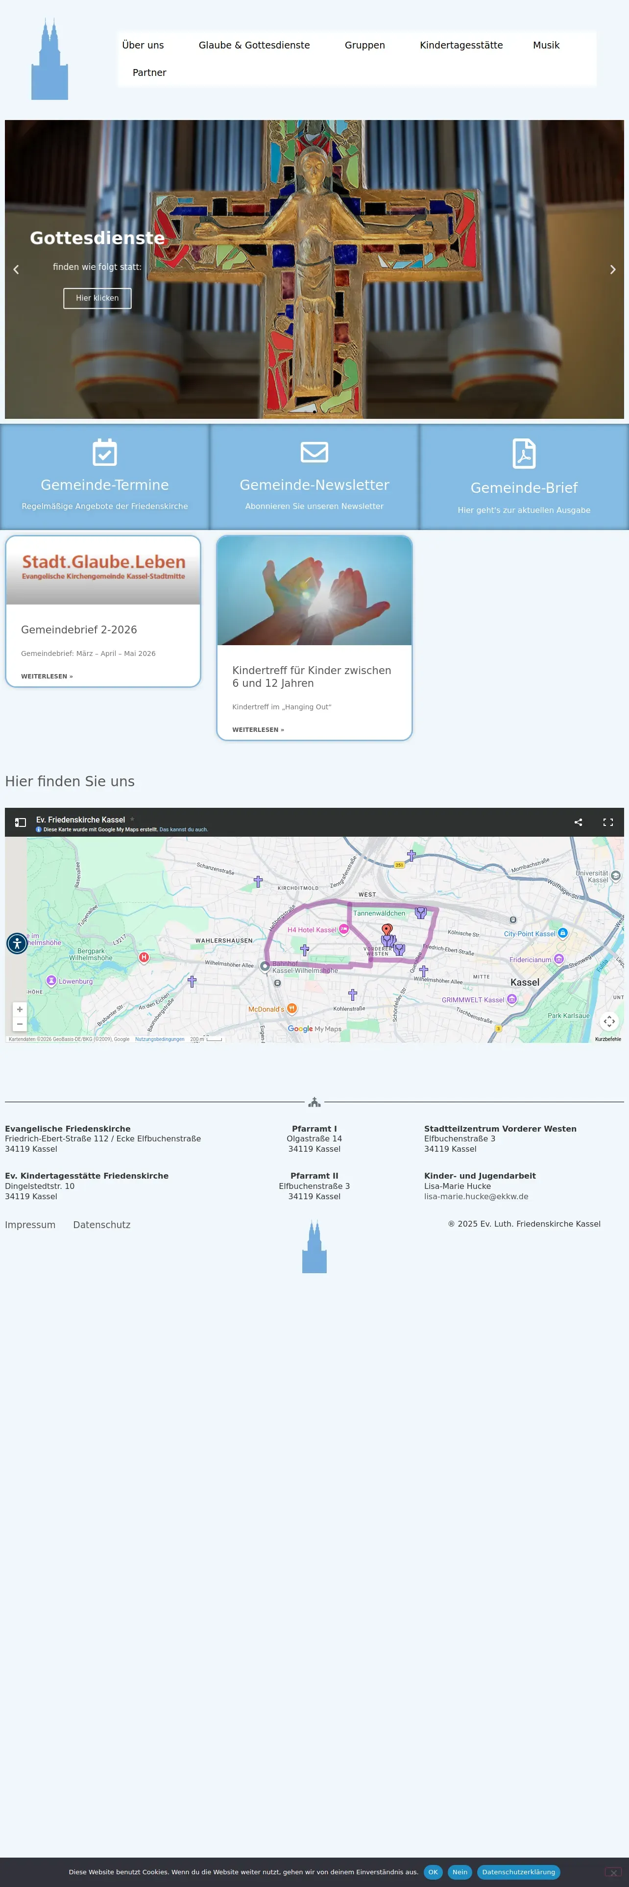Click the map recenter location icon

point(609,1020)
